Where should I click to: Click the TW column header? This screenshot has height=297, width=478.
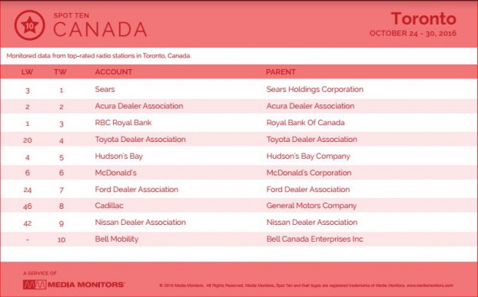coord(61,72)
